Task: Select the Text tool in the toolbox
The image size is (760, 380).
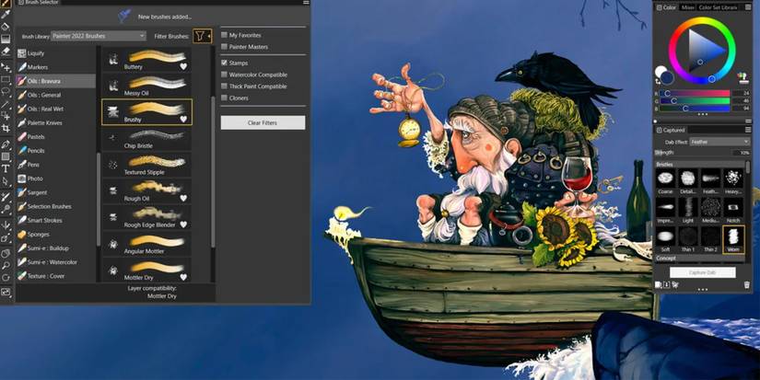Action: pyautogui.click(x=6, y=168)
